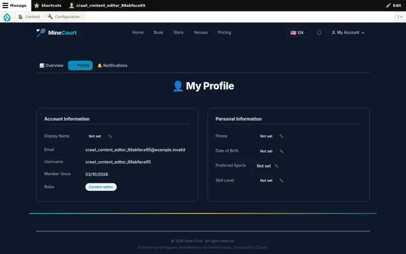406x254 pixels.
Task: Click the MineCourt racket logo
Action: (41, 32)
